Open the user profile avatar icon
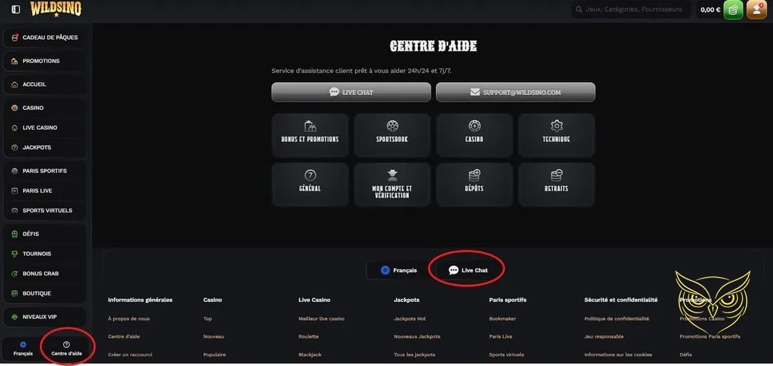The height and width of the screenshot is (366, 773). (x=756, y=10)
